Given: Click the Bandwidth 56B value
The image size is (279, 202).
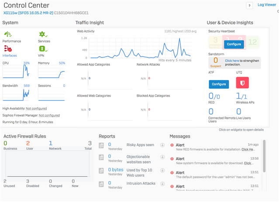Looking at the screenshot, I should (27, 86).
